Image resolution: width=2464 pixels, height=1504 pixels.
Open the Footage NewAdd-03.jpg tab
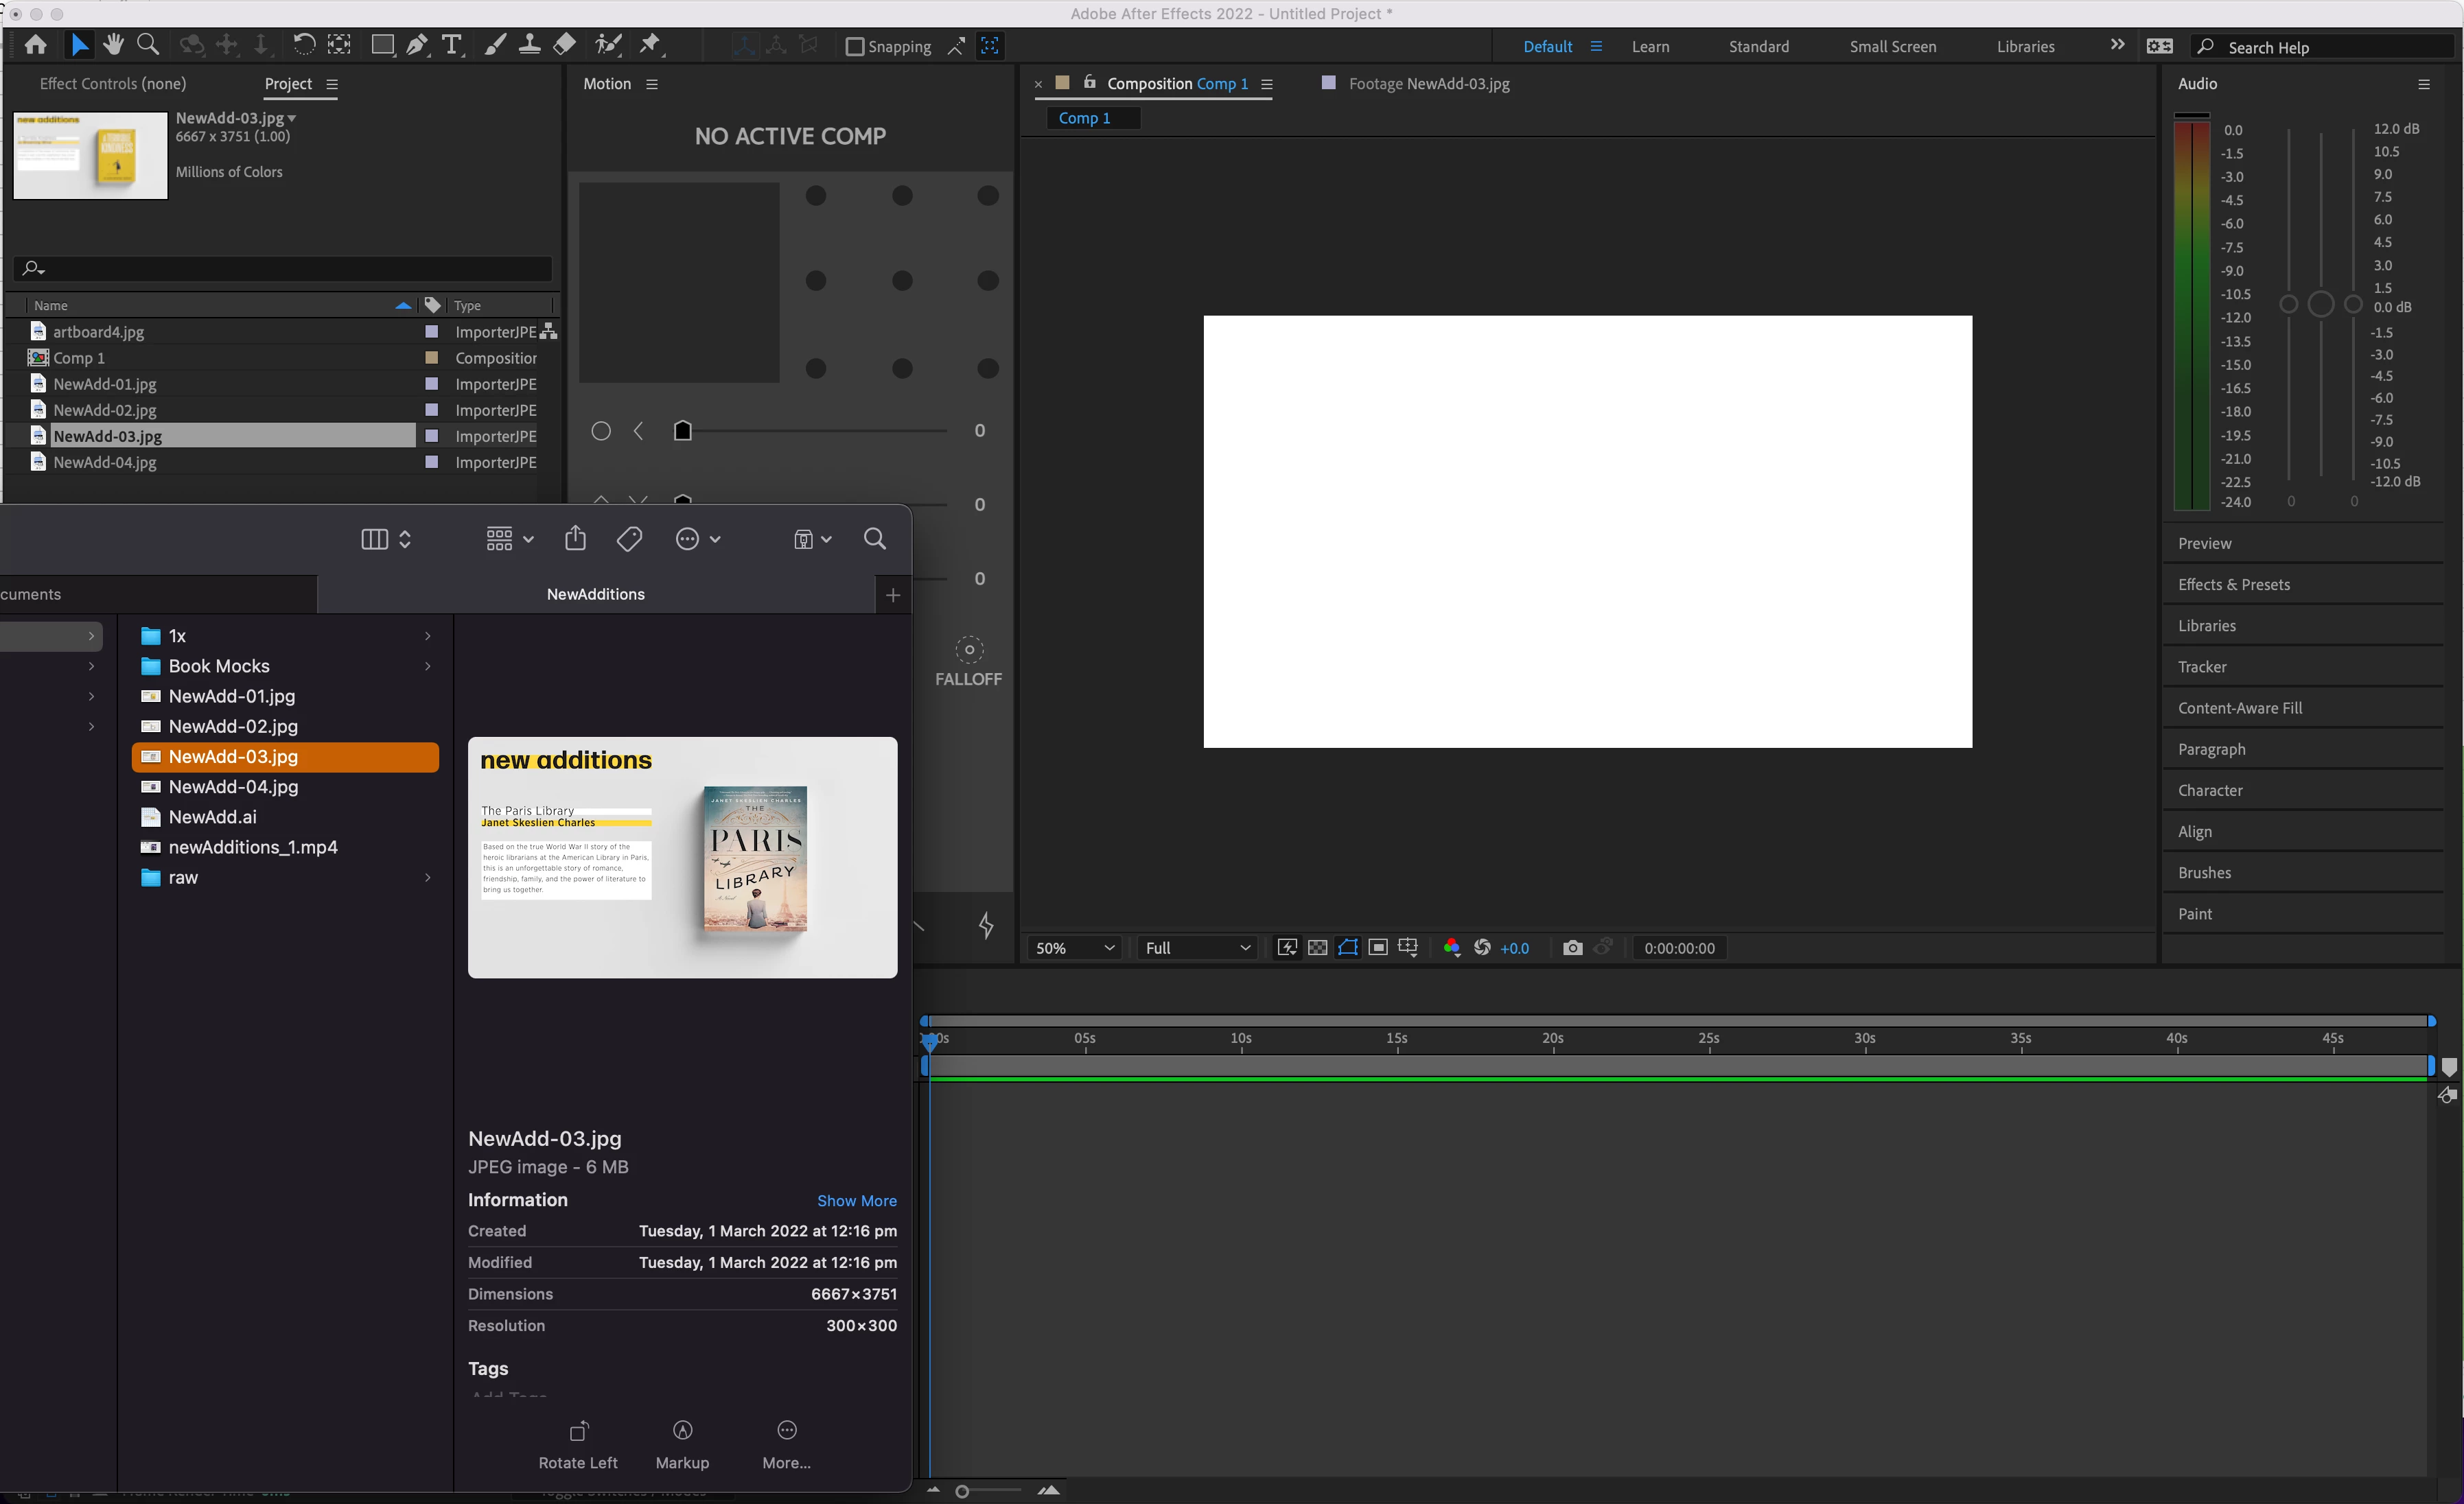(x=1428, y=84)
